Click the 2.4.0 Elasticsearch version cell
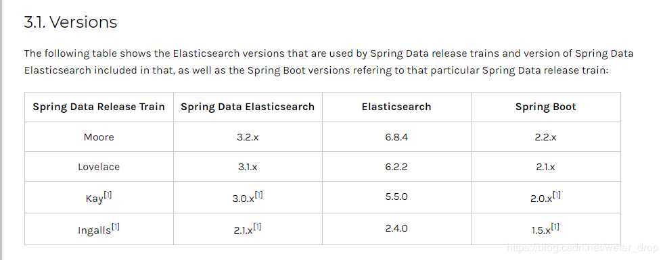Viewport: 665px width, 260px height. coord(396,228)
